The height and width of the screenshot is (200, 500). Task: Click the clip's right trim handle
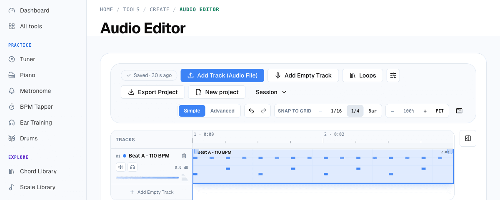(x=450, y=152)
